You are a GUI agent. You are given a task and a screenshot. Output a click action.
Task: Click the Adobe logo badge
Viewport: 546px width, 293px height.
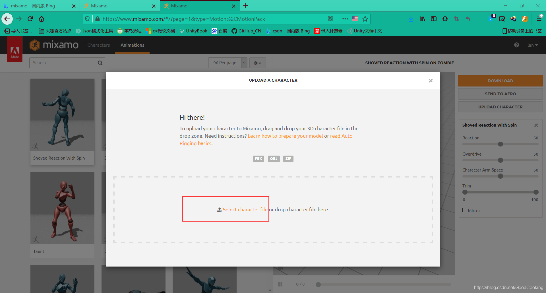coord(15,49)
